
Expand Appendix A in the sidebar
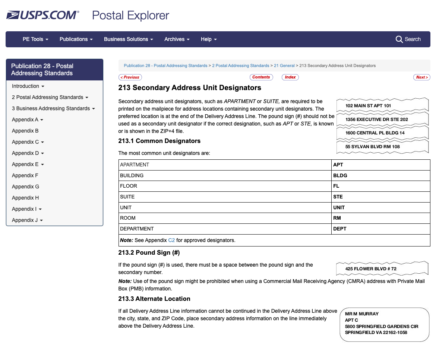click(x=28, y=120)
